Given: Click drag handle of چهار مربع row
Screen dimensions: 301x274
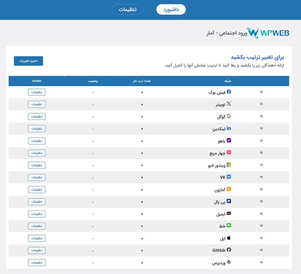Looking at the screenshot, I should coord(261,153).
